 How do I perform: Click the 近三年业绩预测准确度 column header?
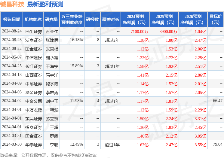coord(72,20)
